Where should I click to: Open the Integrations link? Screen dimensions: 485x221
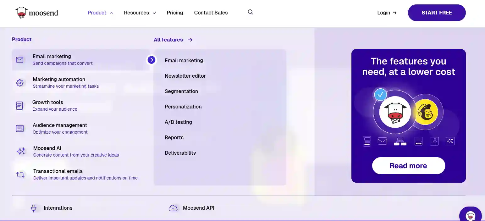(x=58, y=208)
